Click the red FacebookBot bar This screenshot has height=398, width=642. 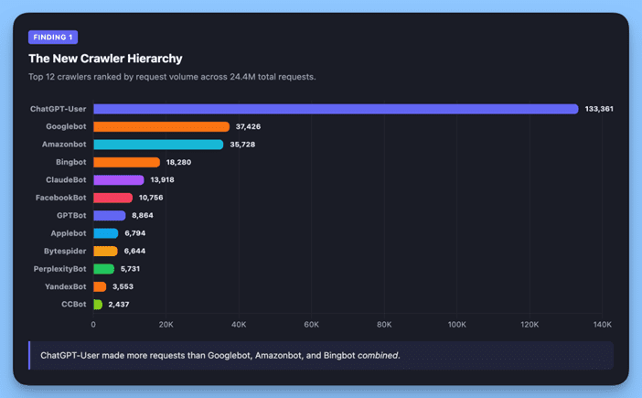(x=112, y=198)
